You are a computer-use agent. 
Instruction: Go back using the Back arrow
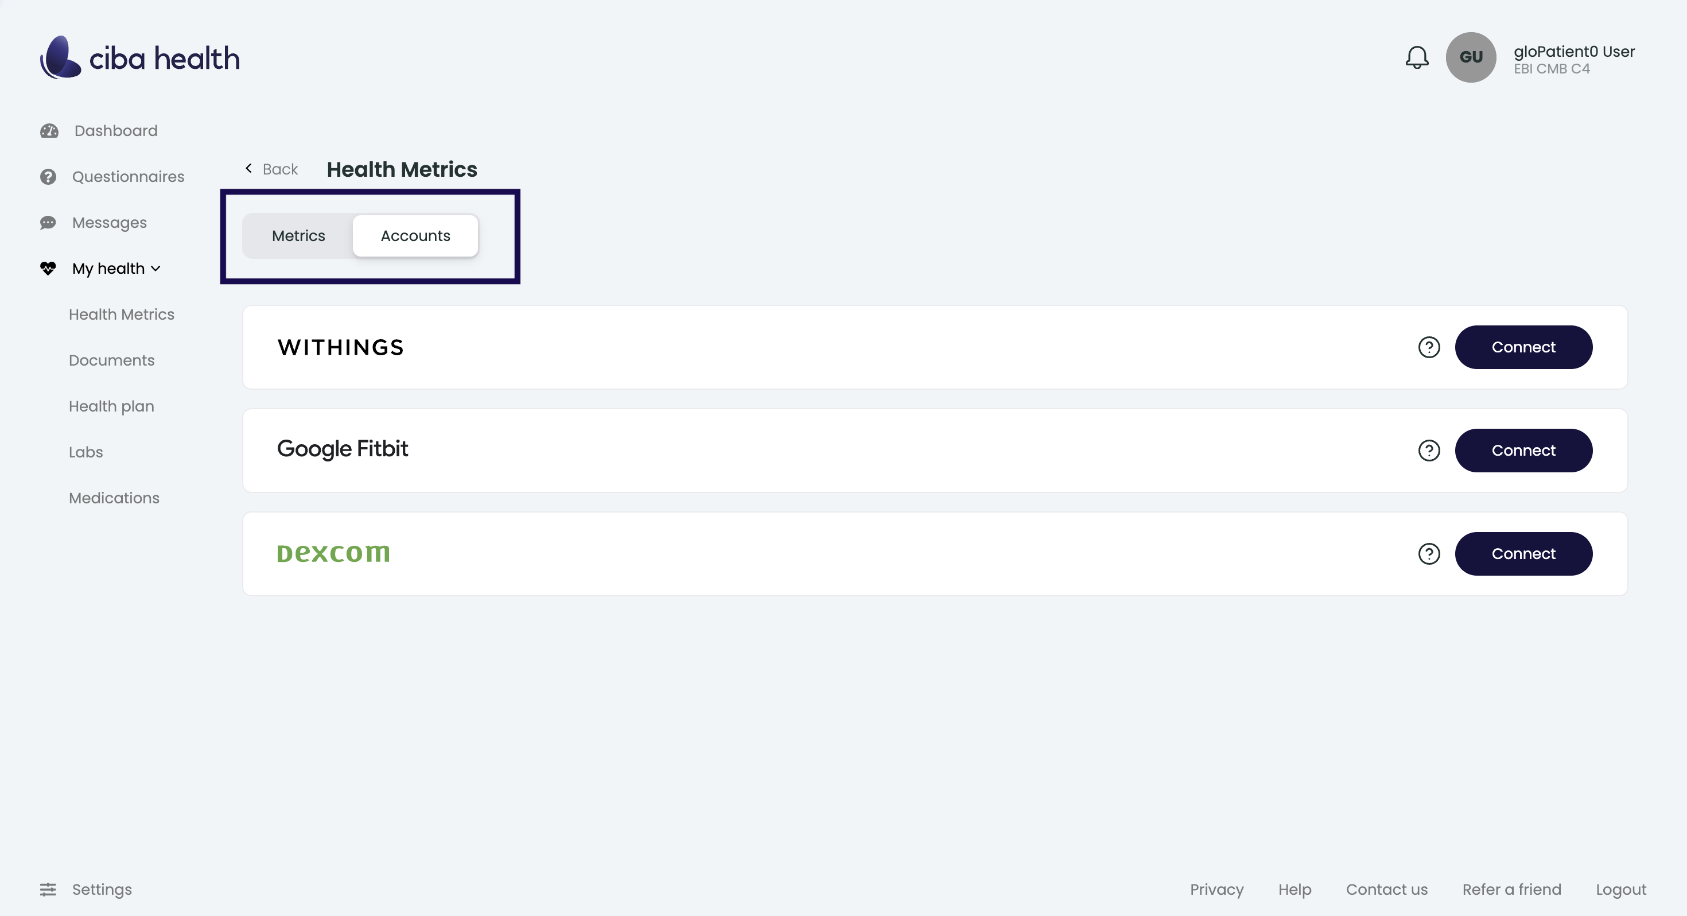[x=250, y=169]
